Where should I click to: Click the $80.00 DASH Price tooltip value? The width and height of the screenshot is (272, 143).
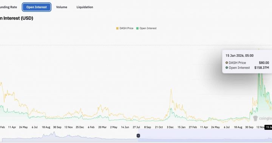[x=264, y=63]
